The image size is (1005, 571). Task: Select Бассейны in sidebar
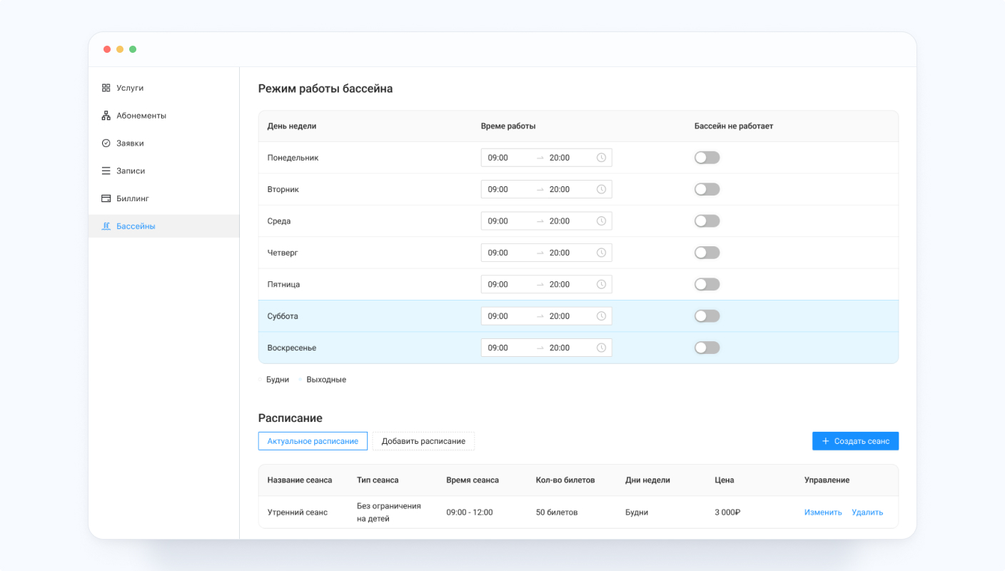click(163, 226)
